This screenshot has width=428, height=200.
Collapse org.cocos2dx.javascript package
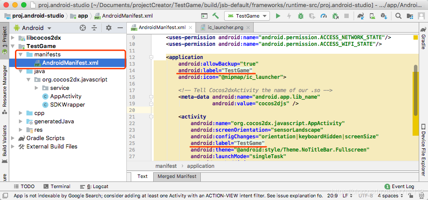(29, 79)
